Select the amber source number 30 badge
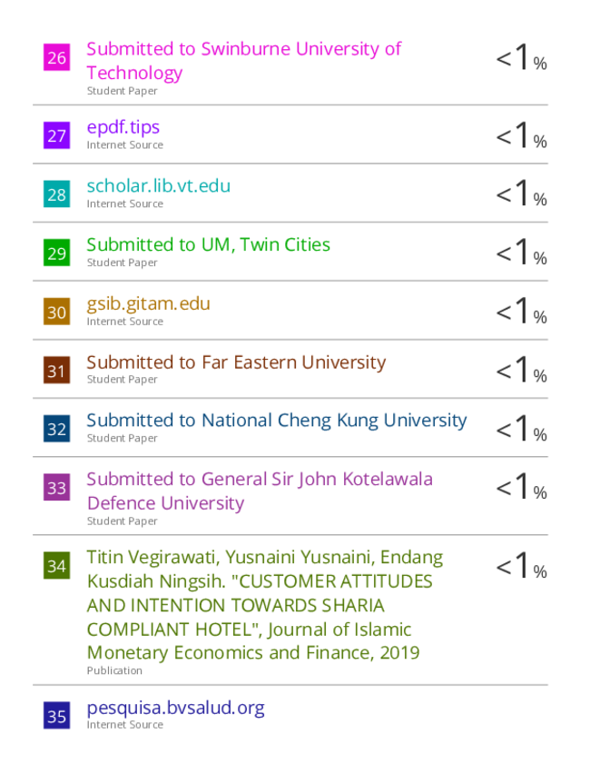The image size is (590, 764). pyautogui.click(x=56, y=312)
